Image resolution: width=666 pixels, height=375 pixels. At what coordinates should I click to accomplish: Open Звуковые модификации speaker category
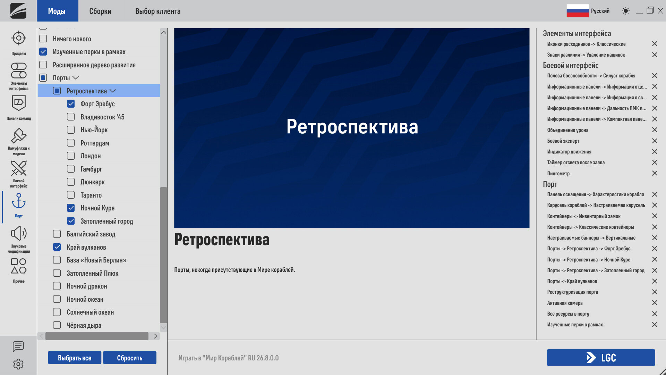19,239
